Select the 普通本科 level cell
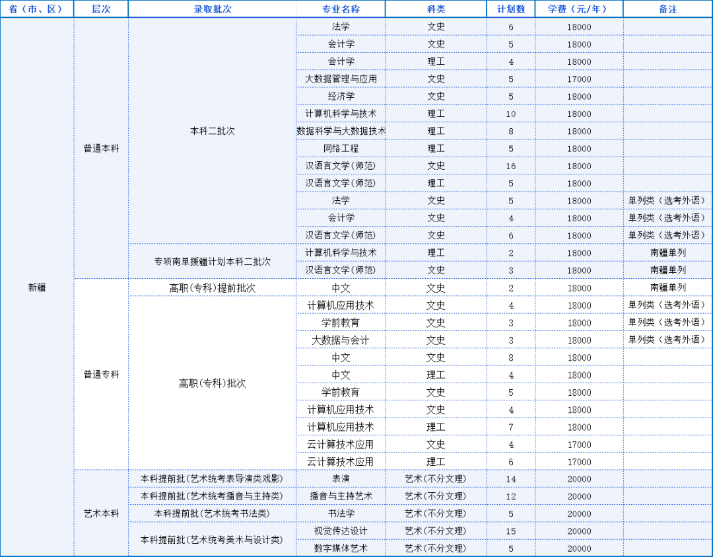Screen dimensions: 713x557 (x=100, y=148)
